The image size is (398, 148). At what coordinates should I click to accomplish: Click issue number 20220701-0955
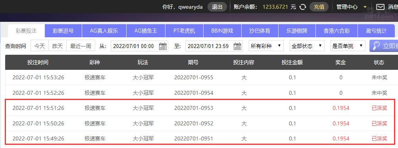[194, 78]
